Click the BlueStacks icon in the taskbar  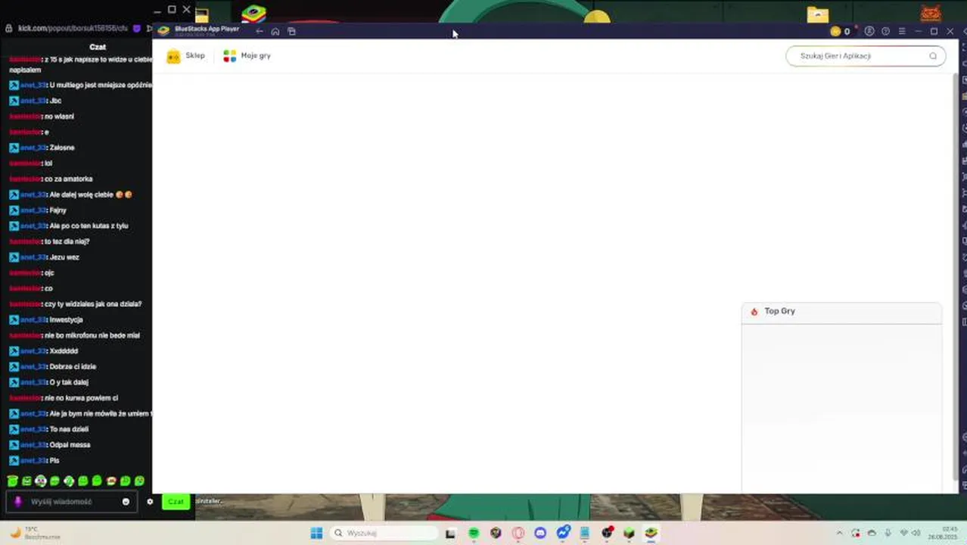pyautogui.click(x=651, y=533)
